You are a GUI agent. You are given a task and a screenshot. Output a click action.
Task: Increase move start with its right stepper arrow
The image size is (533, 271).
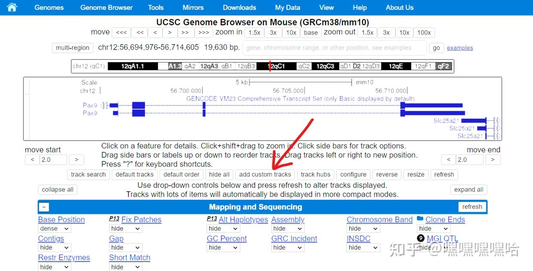pyautogui.click(x=77, y=159)
